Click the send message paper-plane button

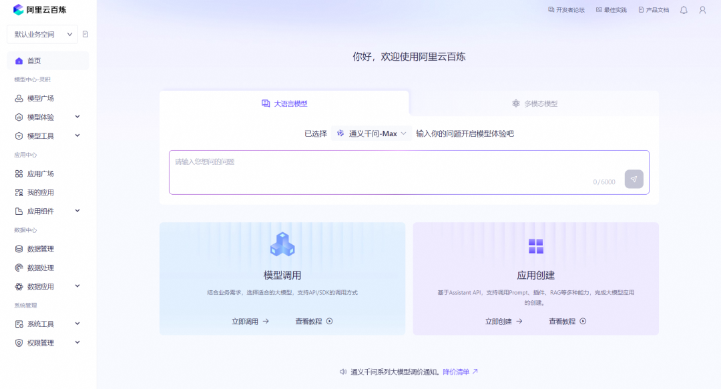634,179
